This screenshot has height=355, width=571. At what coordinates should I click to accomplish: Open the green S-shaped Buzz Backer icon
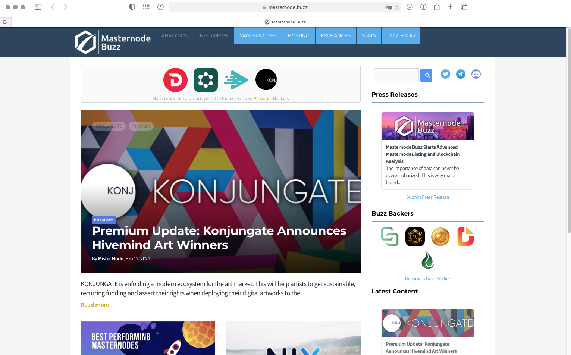[x=390, y=237]
